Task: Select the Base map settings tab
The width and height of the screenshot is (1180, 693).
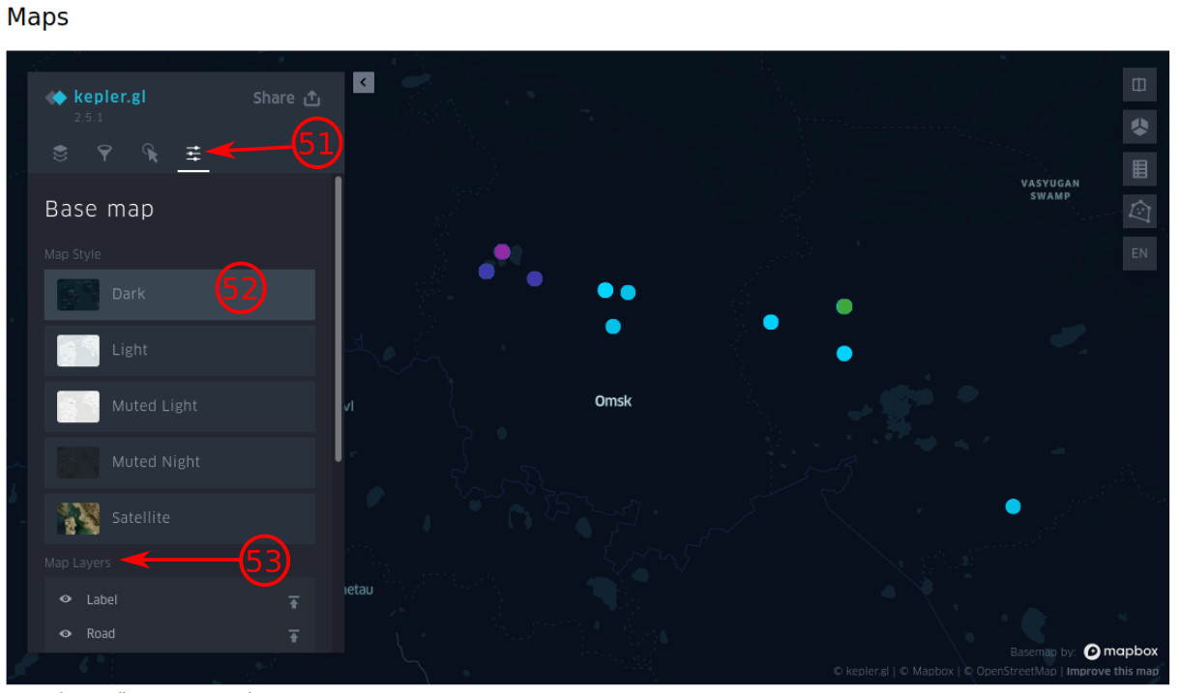Action: 193,153
